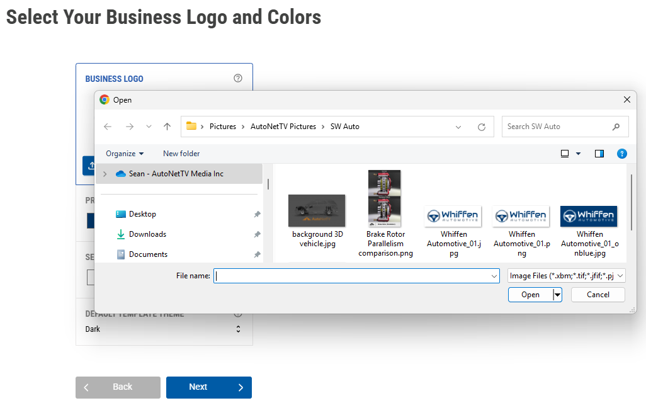Screen dimensions: 646x403
Task: Expand Sean - AutoNetTV Media Inc tree node
Action: point(105,174)
